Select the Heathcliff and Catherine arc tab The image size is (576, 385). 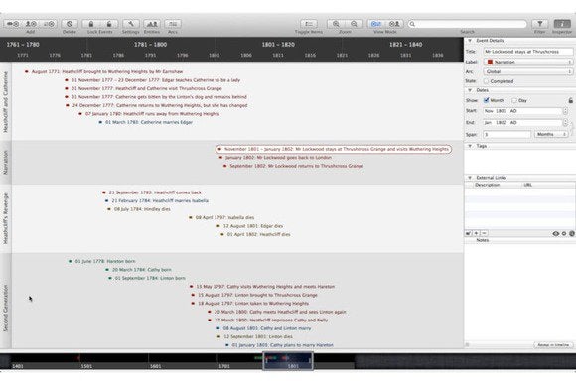tap(6, 101)
